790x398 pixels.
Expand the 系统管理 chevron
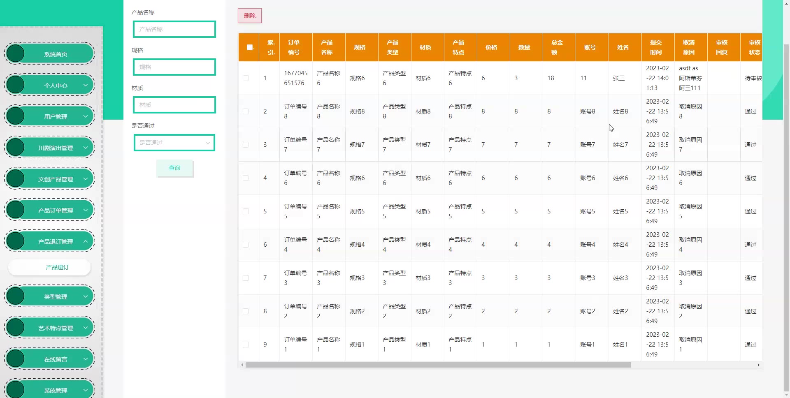[86, 390]
